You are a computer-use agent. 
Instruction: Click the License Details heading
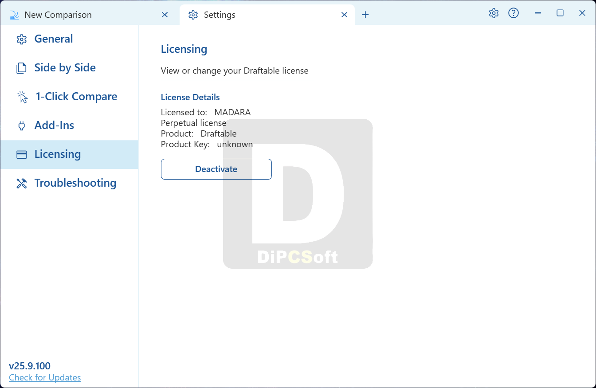[x=190, y=97]
